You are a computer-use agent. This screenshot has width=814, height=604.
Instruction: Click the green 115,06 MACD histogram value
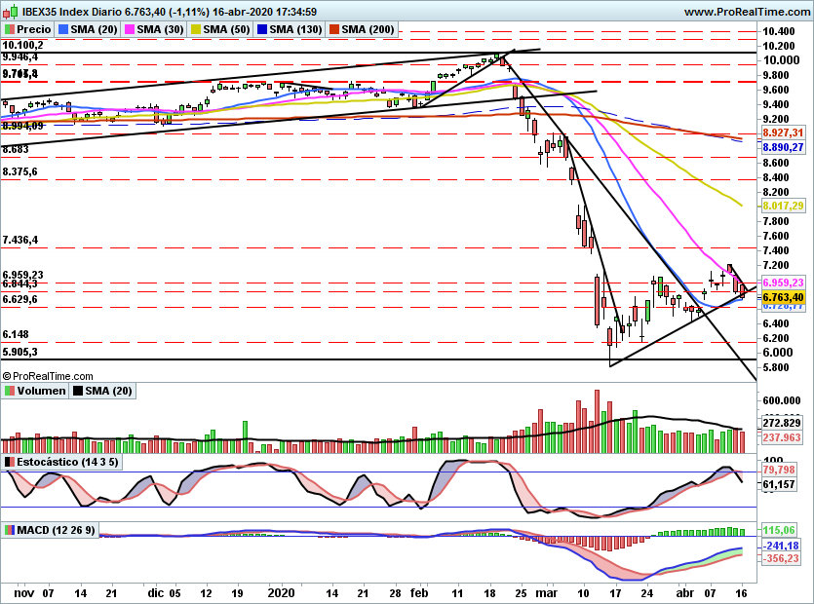(x=779, y=530)
